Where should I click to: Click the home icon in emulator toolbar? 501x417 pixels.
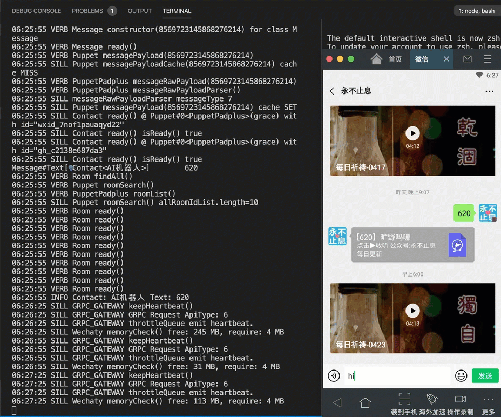(x=376, y=59)
